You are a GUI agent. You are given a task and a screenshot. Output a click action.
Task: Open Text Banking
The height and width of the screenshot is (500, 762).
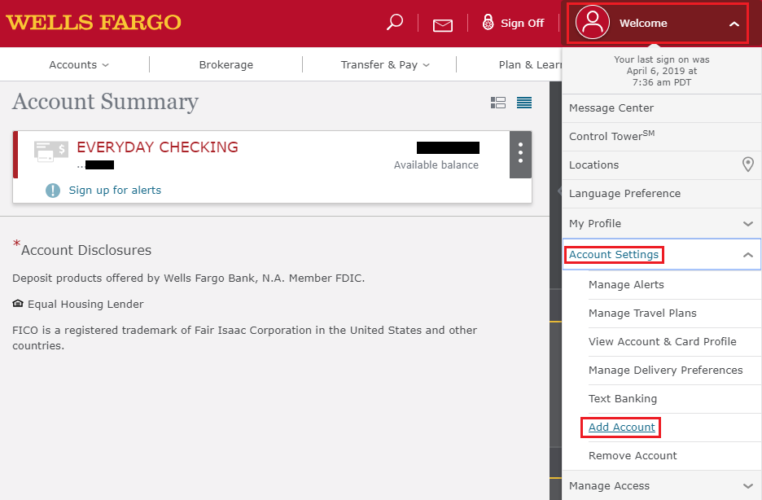623,399
